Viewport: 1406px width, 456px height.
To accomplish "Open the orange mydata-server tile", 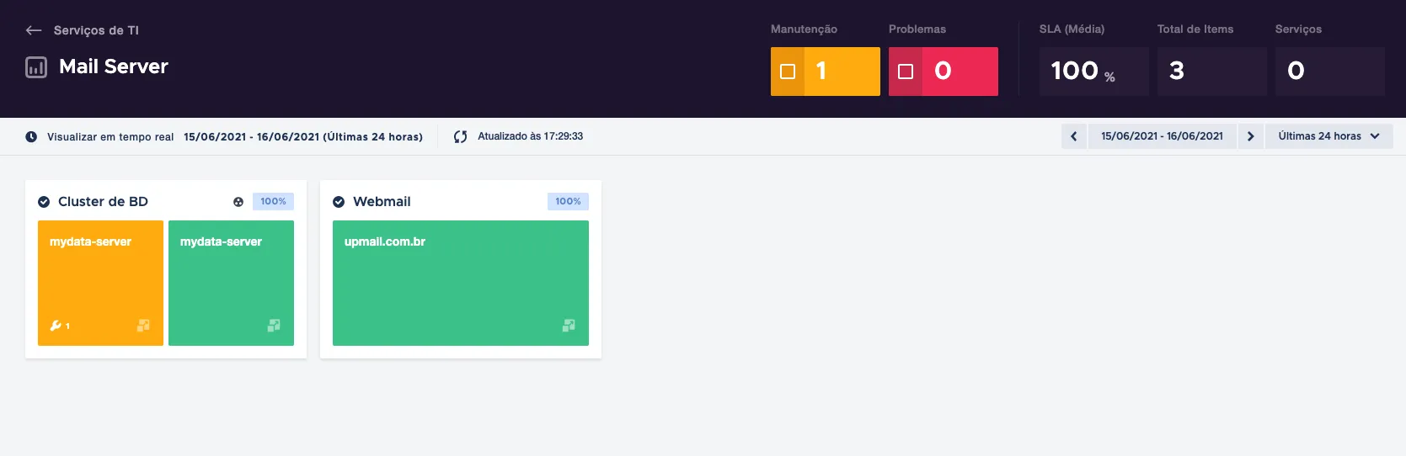I will (100, 283).
